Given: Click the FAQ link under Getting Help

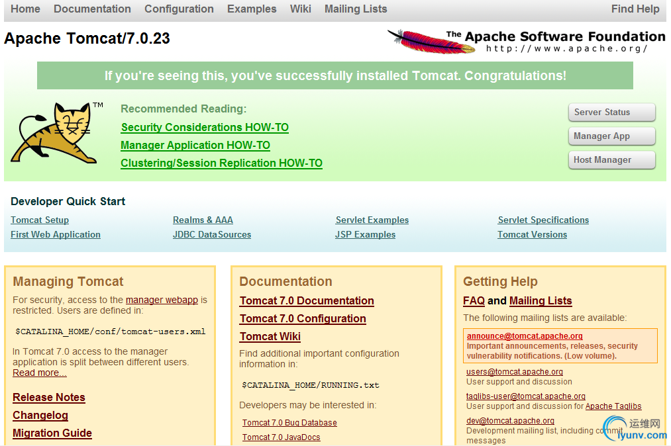Looking at the screenshot, I should point(474,300).
